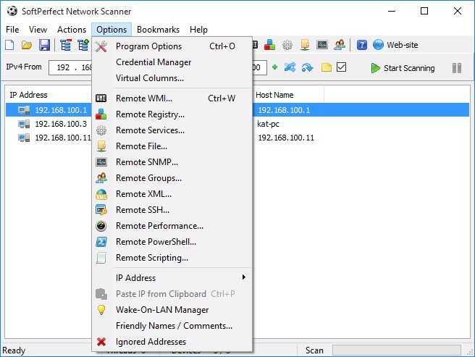Click computer icon beside 192.168.100.3
Screen dimensions: 475x357
pyautogui.click(x=24, y=124)
